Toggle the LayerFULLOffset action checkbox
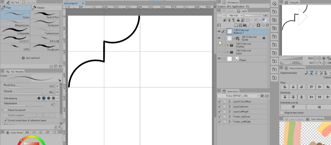 (x=220, y=101)
